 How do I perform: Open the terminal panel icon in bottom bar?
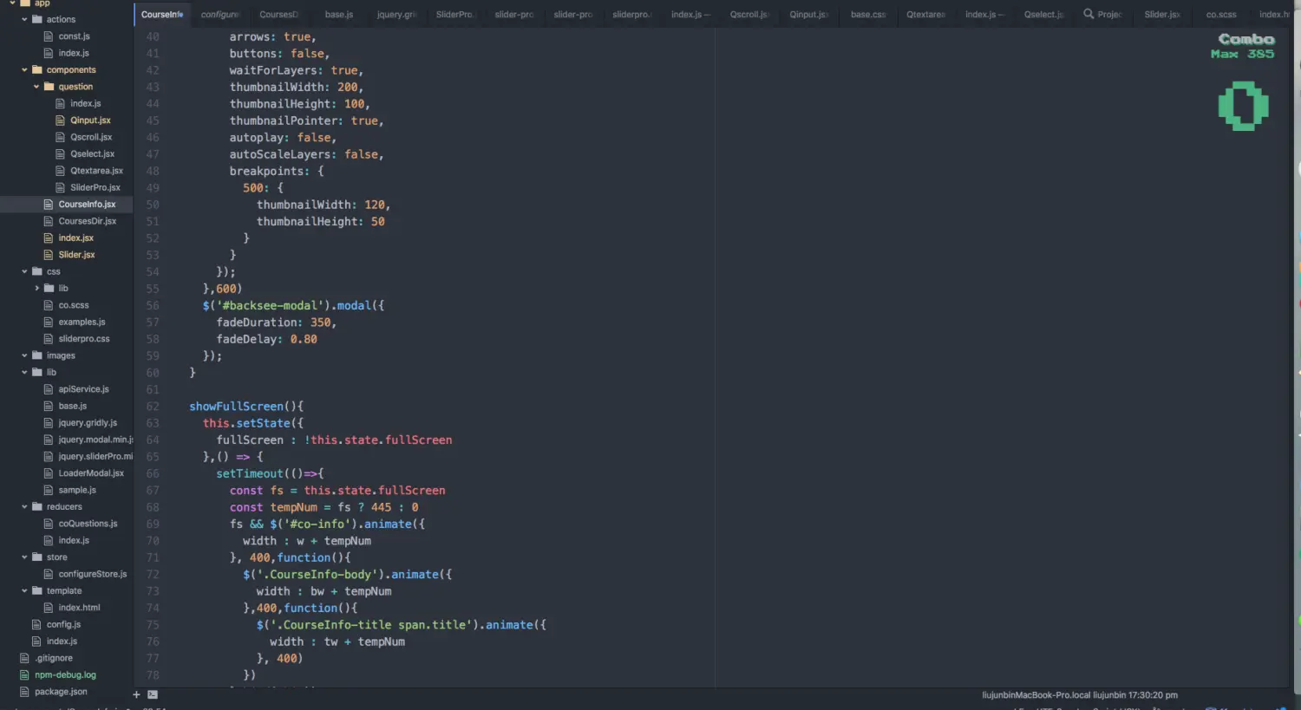point(153,694)
